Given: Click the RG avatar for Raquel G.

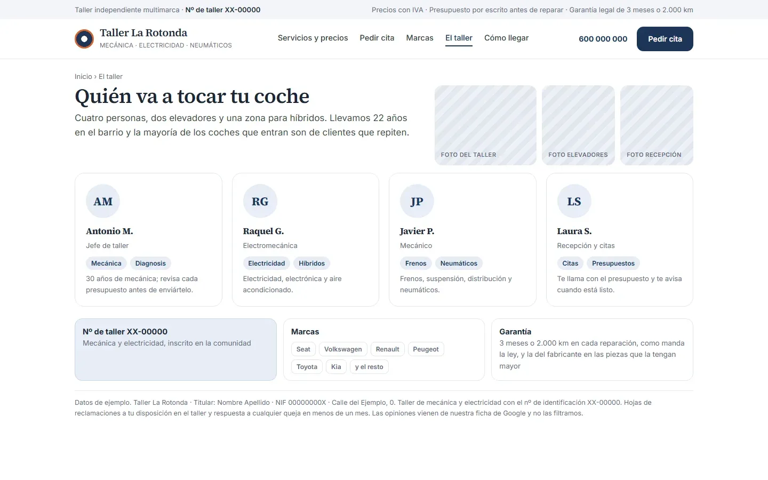Looking at the screenshot, I should coord(260,202).
